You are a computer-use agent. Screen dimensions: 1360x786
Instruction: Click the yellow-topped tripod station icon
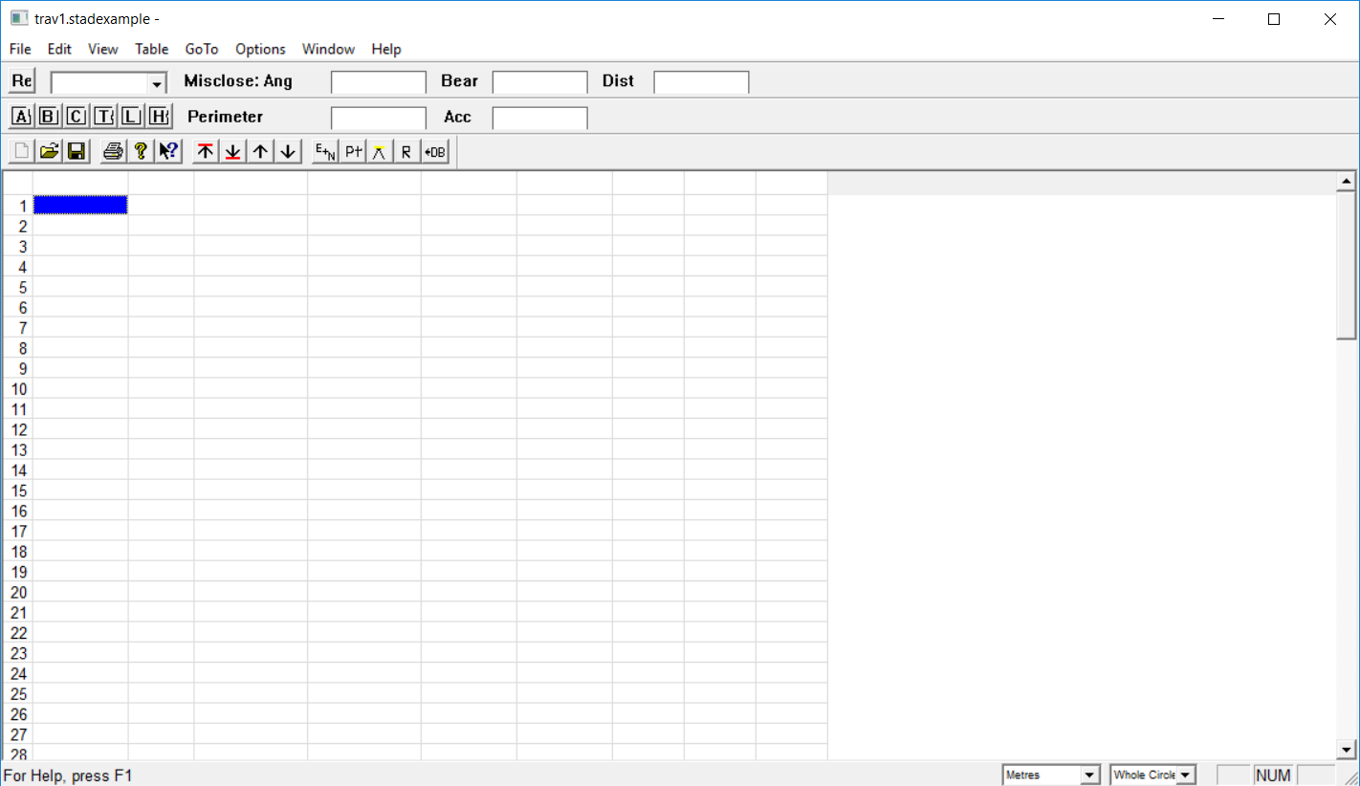[x=380, y=151]
